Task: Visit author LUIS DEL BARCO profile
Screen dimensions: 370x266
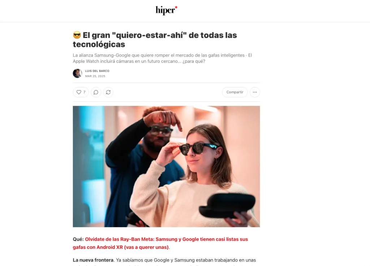Action: click(97, 71)
